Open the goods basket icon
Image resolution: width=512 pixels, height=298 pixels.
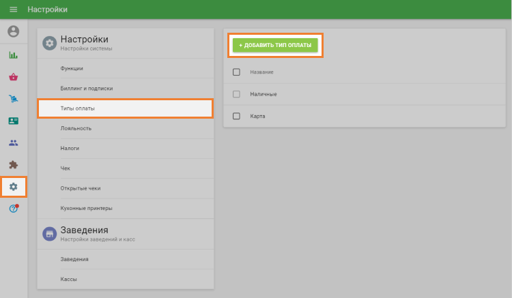click(14, 77)
